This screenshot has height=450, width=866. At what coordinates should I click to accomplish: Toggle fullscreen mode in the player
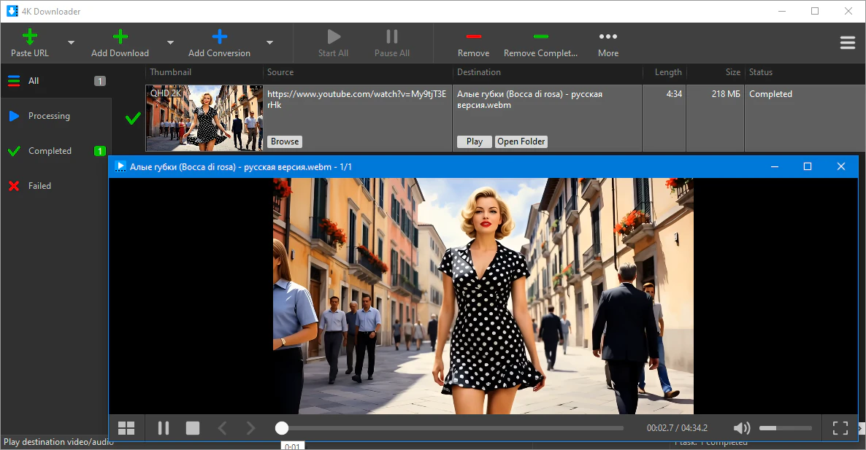coord(840,428)
